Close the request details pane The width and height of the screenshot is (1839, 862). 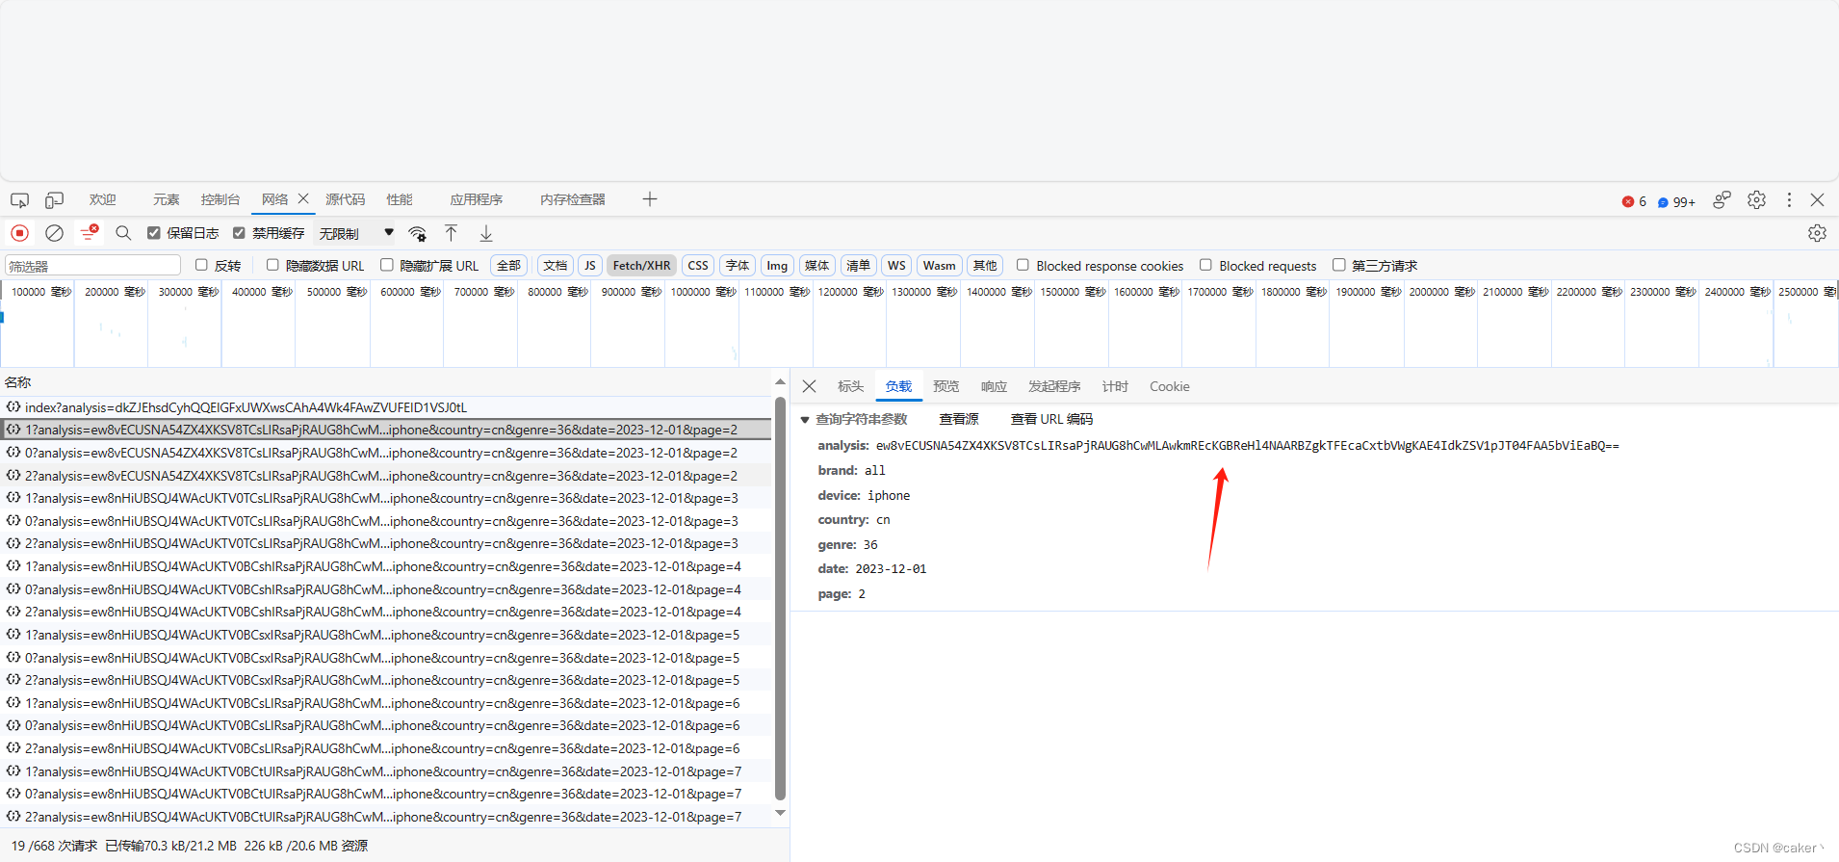810,386
